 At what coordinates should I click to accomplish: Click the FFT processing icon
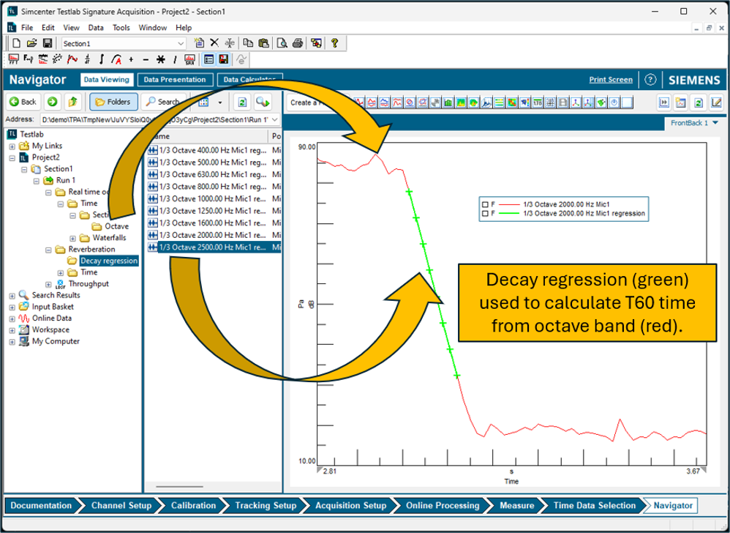point(13,59)
